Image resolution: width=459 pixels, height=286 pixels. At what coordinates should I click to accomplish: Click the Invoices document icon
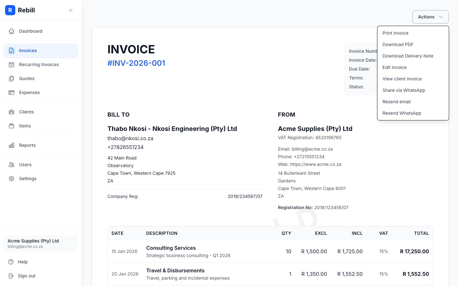pyautogui.click(x=11, y=50)
